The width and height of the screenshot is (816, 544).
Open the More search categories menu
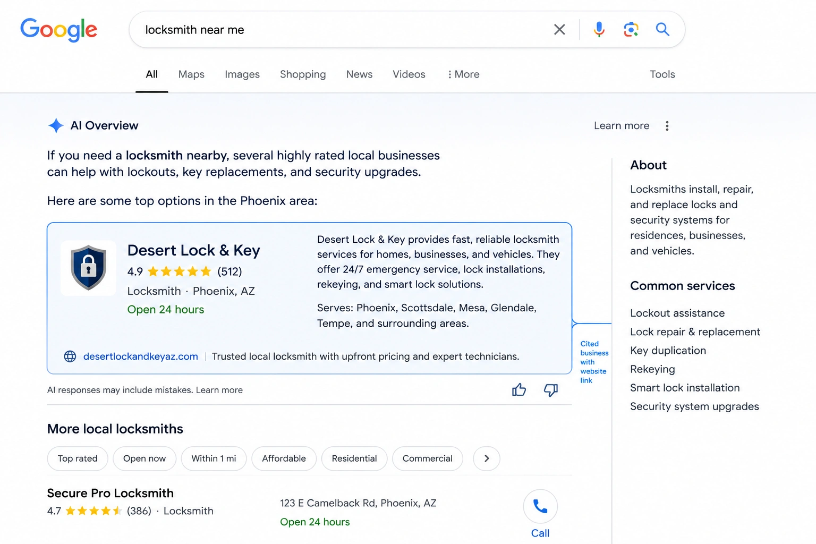click(x=464, y=74)
